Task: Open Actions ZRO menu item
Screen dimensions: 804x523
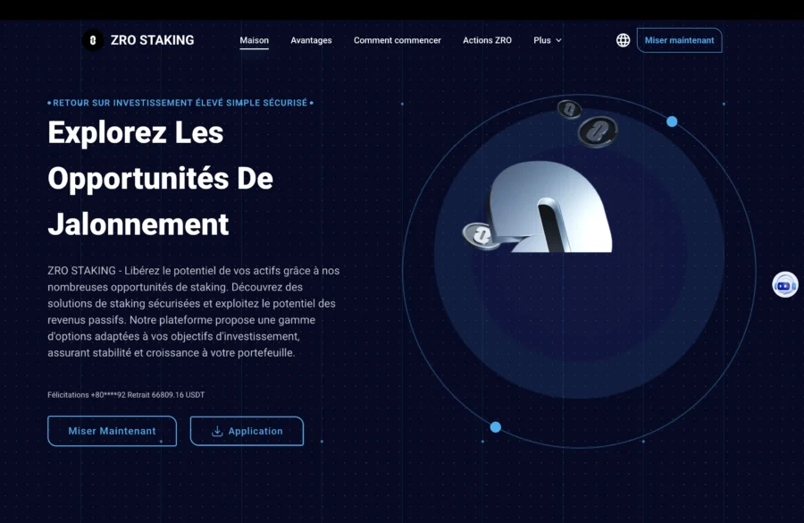Action: 487,40
